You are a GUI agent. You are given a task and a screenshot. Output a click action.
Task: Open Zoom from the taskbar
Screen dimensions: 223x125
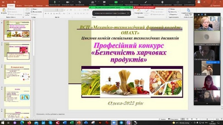114,123
